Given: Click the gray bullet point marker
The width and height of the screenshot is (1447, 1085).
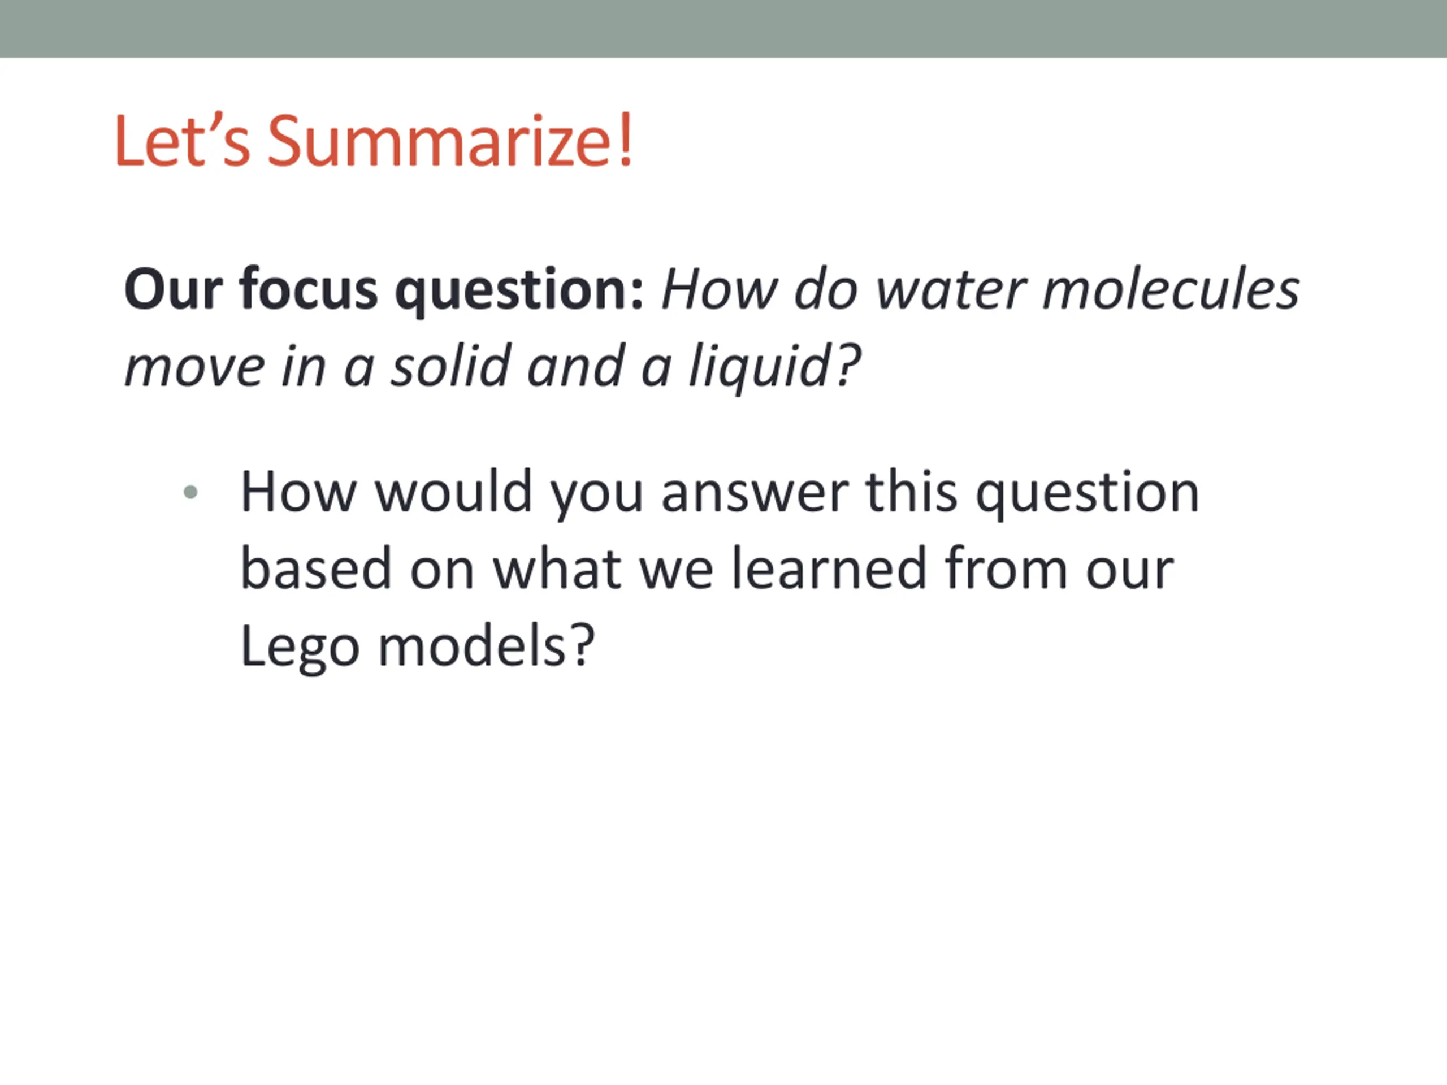Looking at the screenshot, I should click(190, 492).
